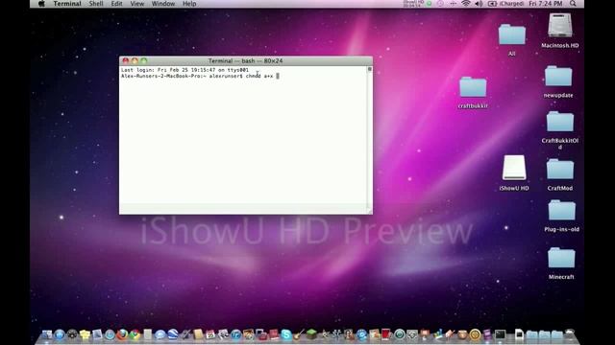Screen dimensions: 615x345
Task: Click the battery Charged indicator
Action: (506, 4)
